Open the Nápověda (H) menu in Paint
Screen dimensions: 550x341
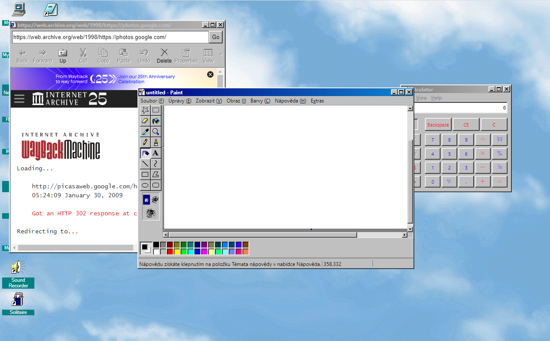click(290, 101)
